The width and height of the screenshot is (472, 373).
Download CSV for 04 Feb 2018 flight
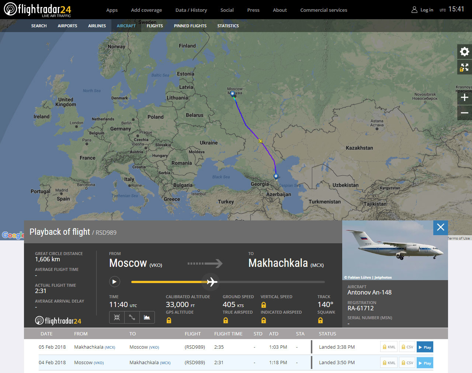(407, 363)
